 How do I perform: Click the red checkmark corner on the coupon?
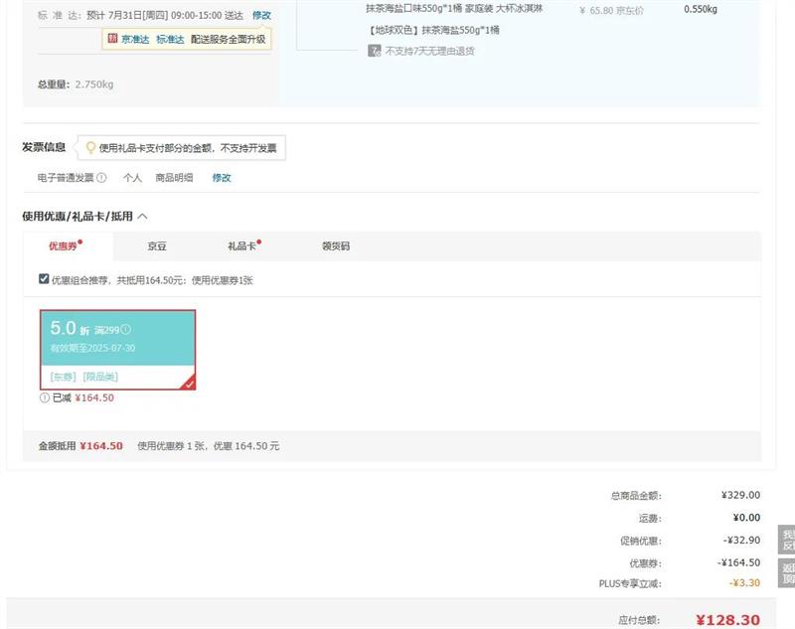coord(188,383)
